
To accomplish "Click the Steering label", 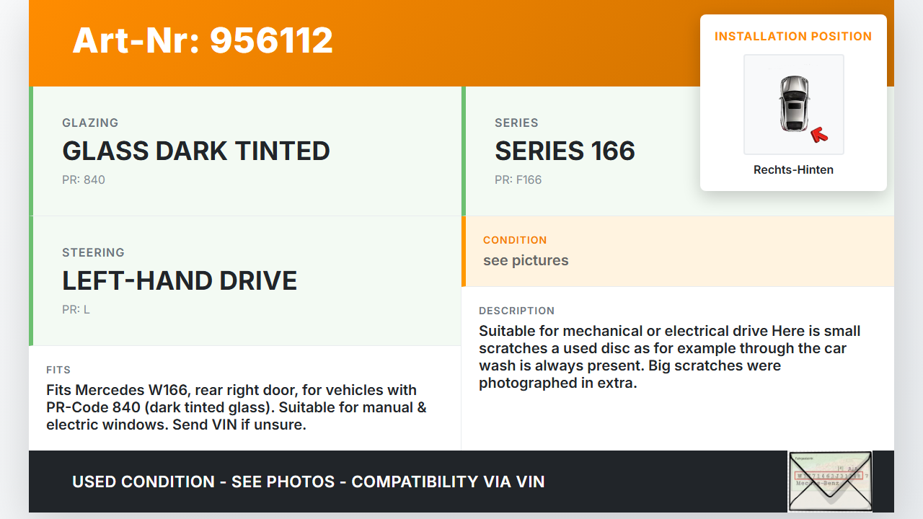I will [x=93, y=252].
